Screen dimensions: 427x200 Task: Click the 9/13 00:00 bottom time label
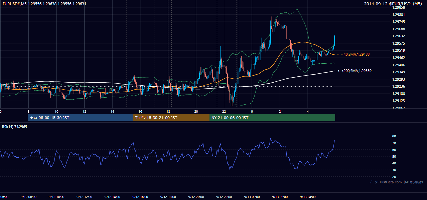[252, 197]
